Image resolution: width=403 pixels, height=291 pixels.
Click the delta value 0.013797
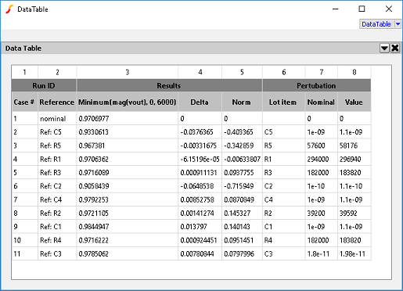(200, 227)
